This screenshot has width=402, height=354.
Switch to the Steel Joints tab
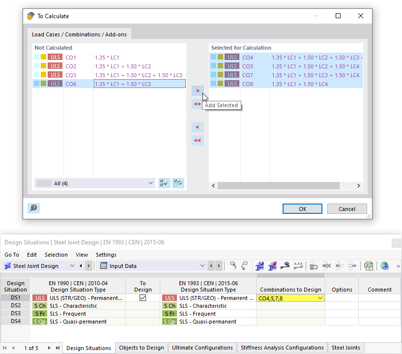pyautogui.click(x=345, y=348)
